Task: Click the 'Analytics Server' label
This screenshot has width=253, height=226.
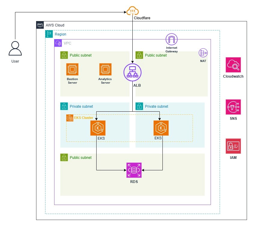Action: tap(105, 81)
